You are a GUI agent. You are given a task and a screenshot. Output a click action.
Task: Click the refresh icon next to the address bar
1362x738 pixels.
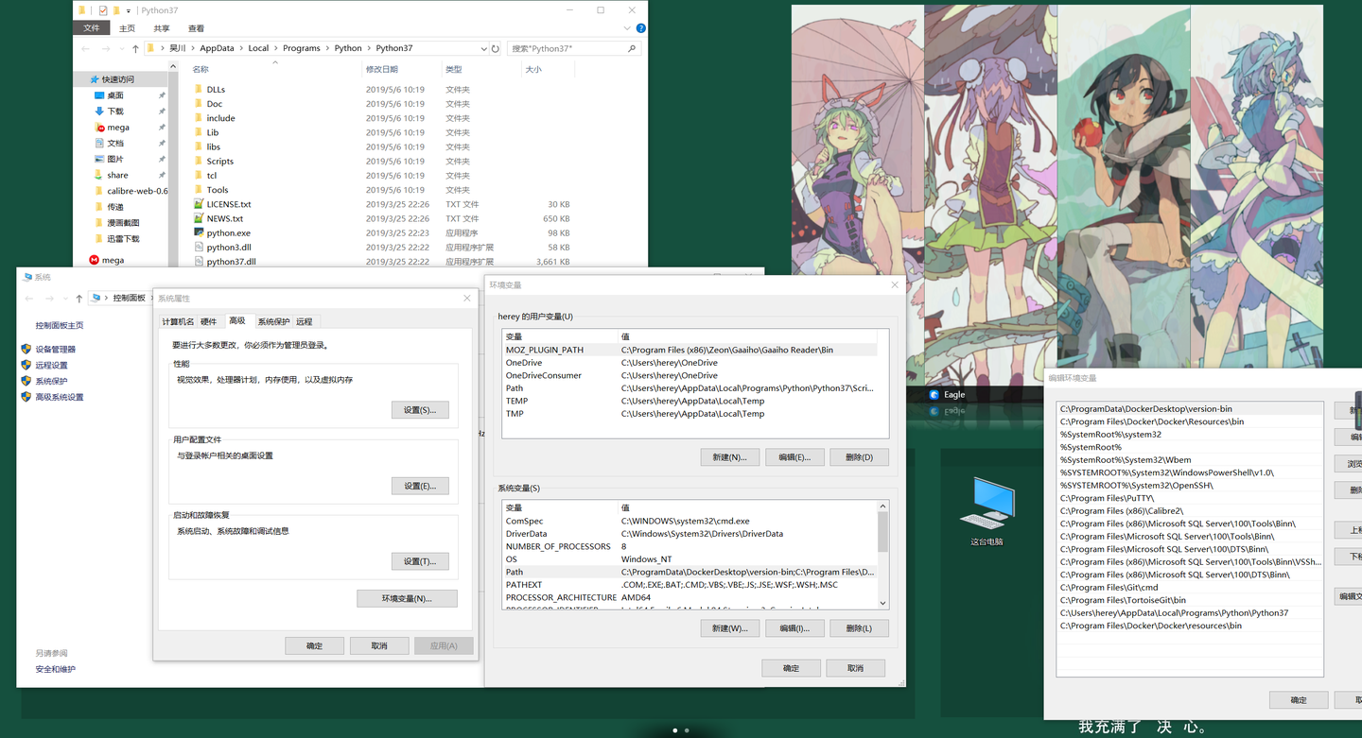[495, 47]
